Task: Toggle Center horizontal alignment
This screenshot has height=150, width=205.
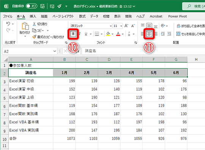Action: [x=149, y=34]
